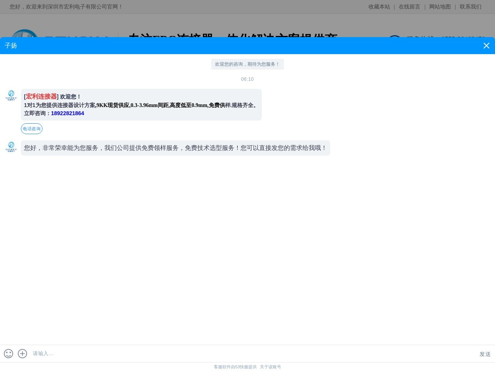This screenshot has height=371, width=495.
Task: Open 联系我们 in the top bar
Action: coord(470,7)
